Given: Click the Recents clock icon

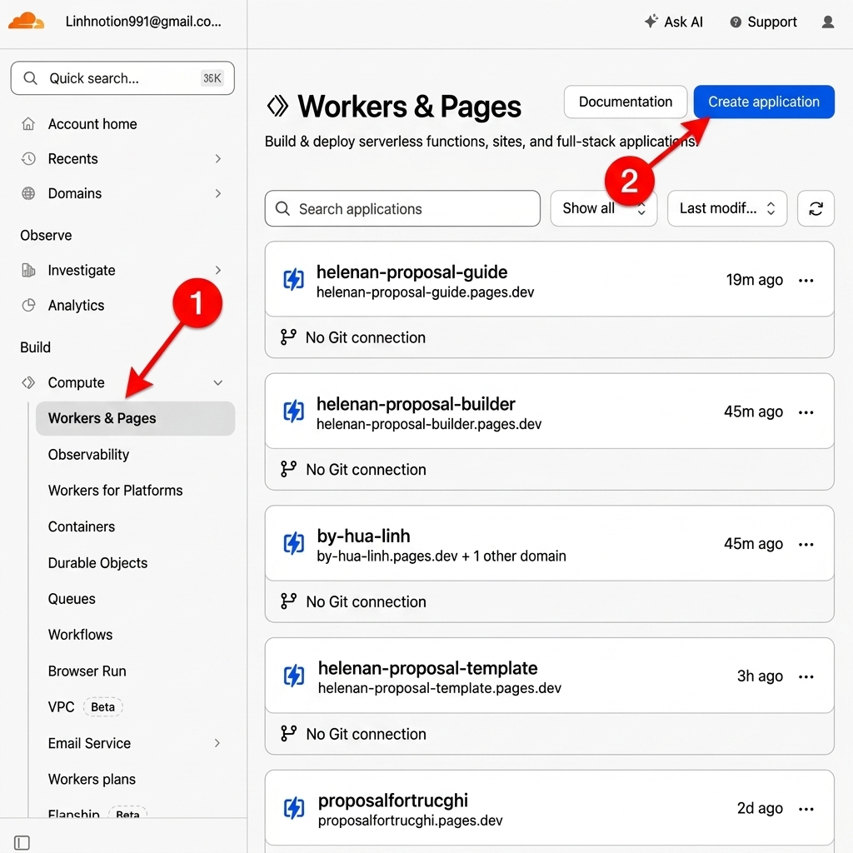Looking at the screenshot, I should [28, 159].
